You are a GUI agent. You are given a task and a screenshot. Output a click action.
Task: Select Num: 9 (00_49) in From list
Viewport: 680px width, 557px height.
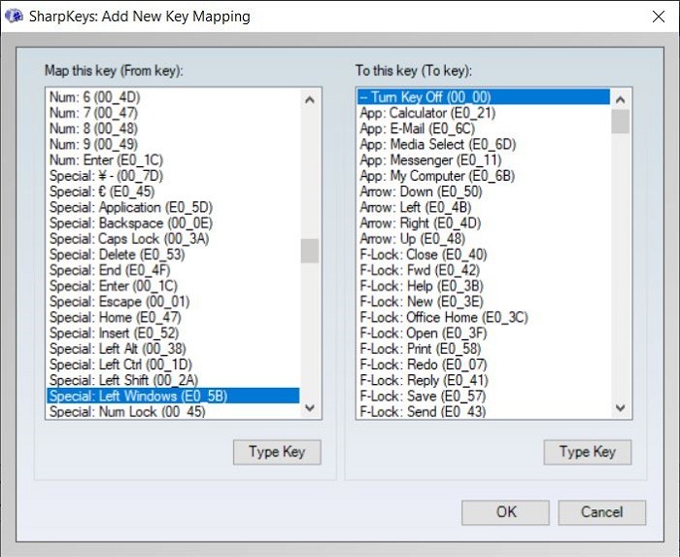click(x=173, y=145)
